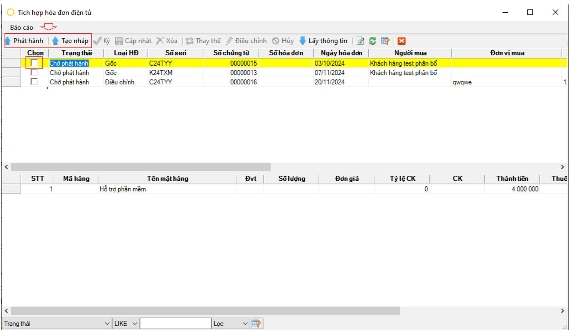569x331 pixels.
Task: Click the filter value text box
Action: (176, 324)
